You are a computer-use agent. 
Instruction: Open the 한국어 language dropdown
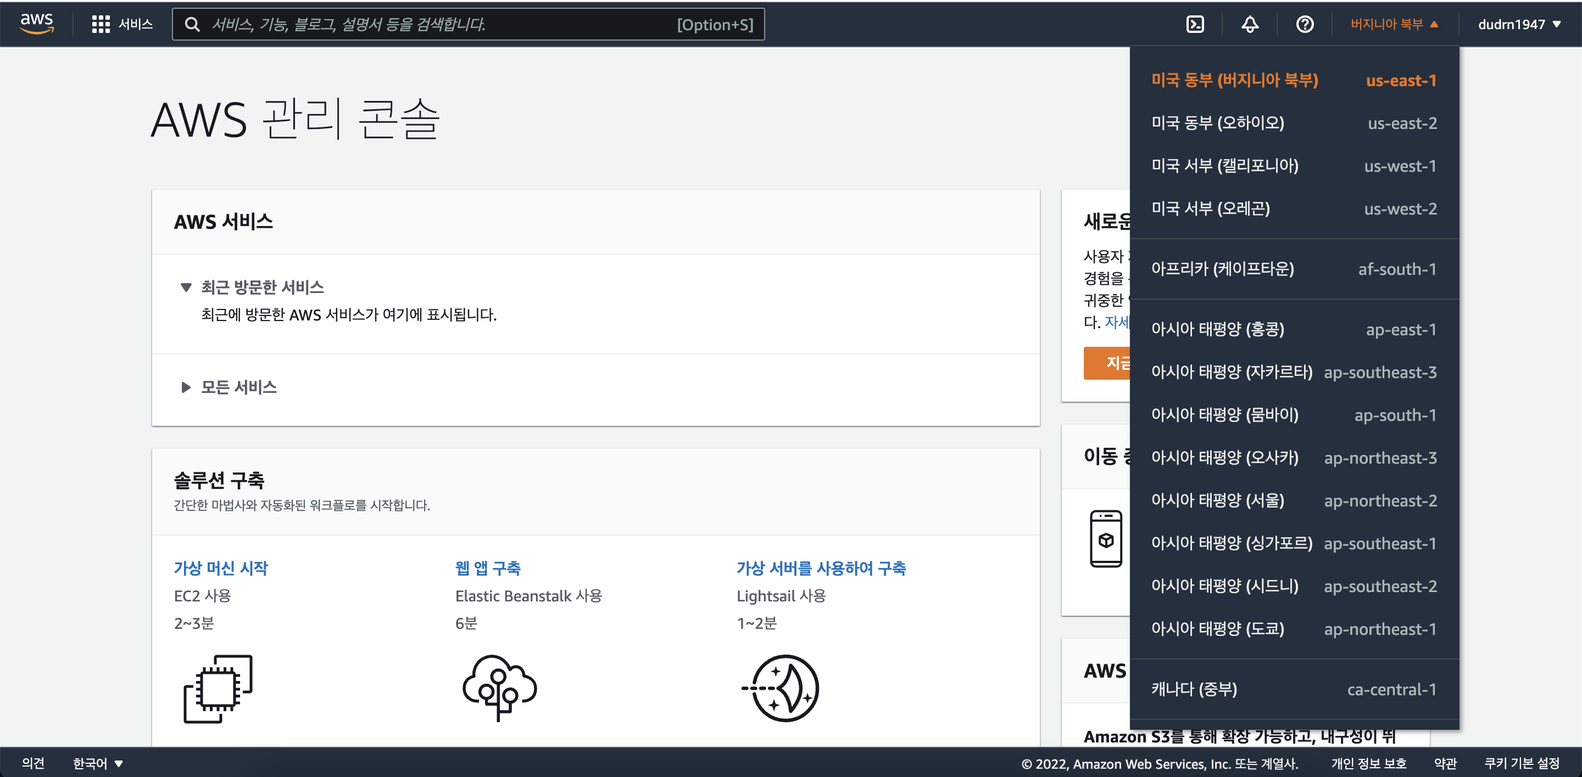98,763
